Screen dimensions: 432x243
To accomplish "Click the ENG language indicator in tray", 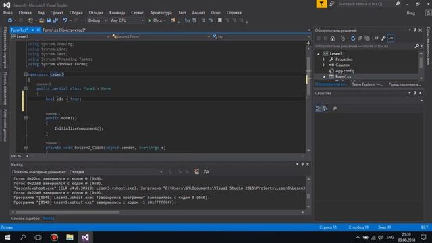I will 390,237.
